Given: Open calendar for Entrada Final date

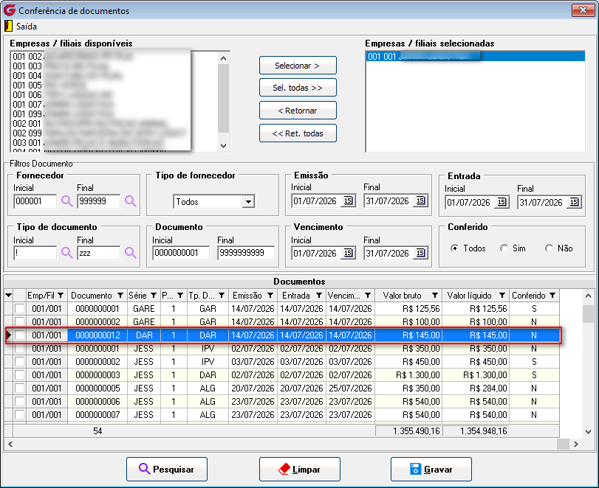Looking at the screenshot, I should click(575, 202).
